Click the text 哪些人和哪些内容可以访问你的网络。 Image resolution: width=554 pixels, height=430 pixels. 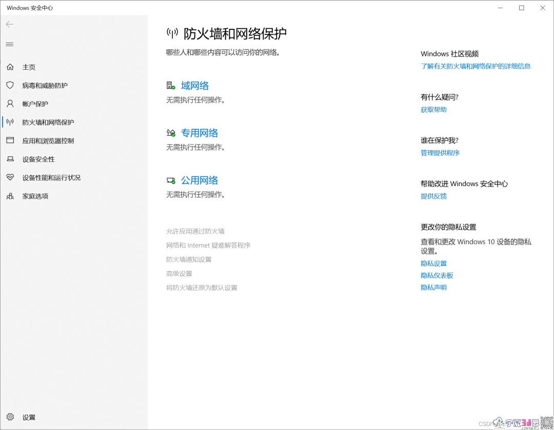tap(223, 53)
